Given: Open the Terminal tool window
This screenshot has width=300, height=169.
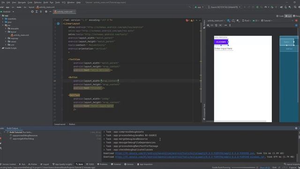Looking at the screenshot, I should pos(116,164).
